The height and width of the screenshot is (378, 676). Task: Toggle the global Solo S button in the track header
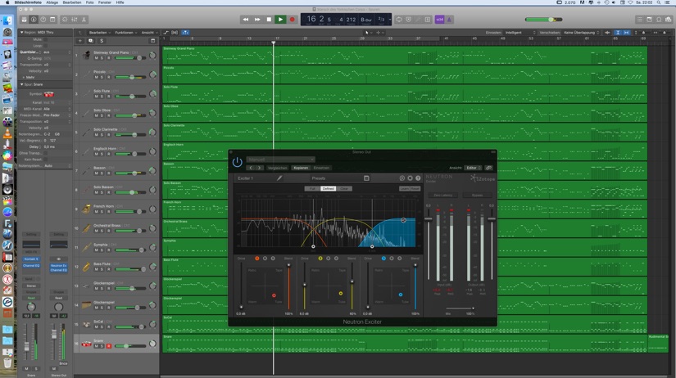[x=102, y=41]
